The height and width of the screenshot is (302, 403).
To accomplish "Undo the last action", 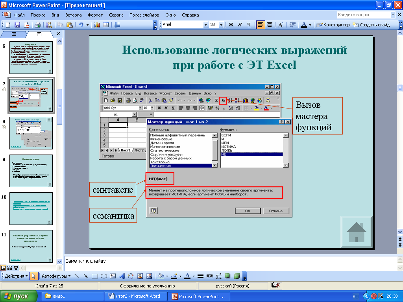I will [x=81, y=25].
